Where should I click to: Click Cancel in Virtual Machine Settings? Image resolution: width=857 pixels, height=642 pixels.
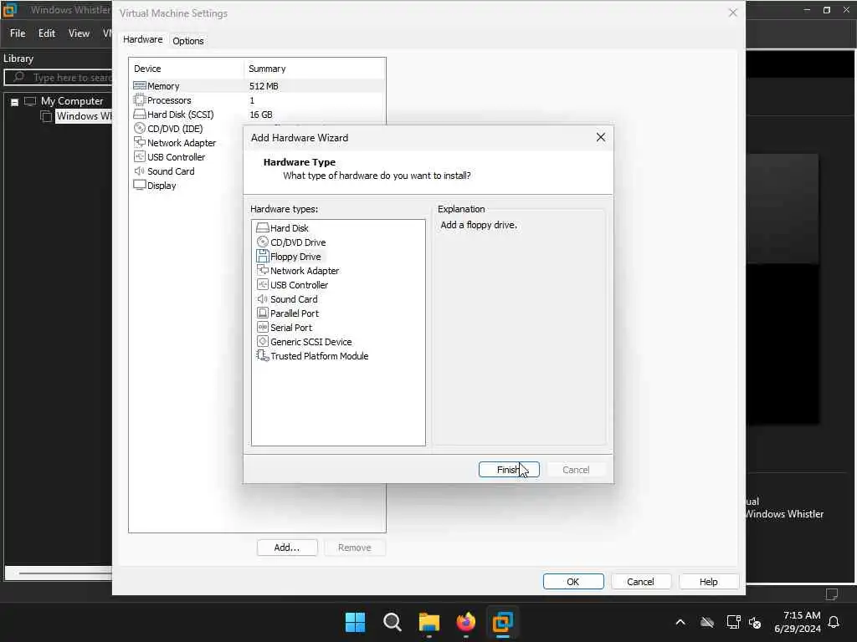[640, 582]
